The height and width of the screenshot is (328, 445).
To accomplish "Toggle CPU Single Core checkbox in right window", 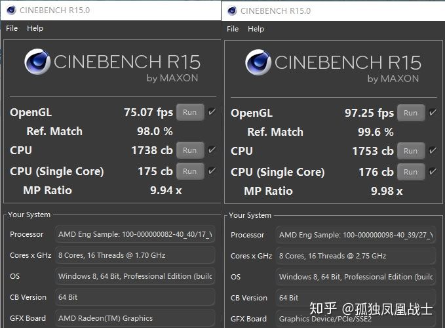I will 433,171.
